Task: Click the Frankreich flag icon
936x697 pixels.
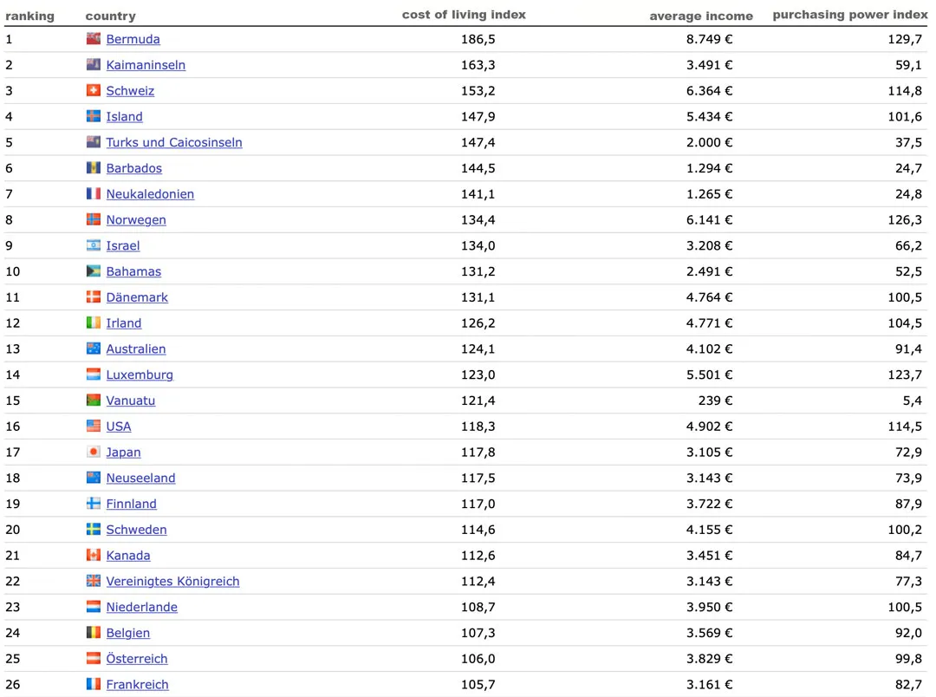Action: 93,684
